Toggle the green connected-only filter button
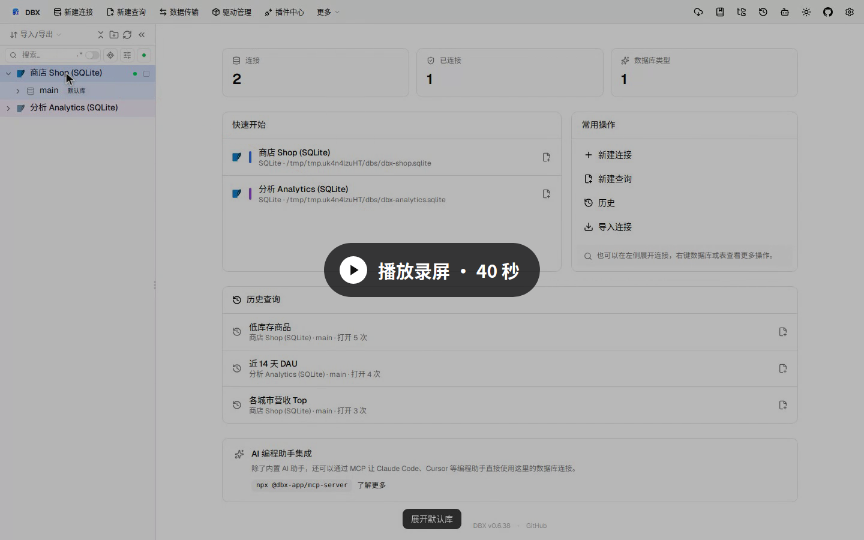This screenshot has width=864, height=540. pyautogui.click(x=144, y=55)
